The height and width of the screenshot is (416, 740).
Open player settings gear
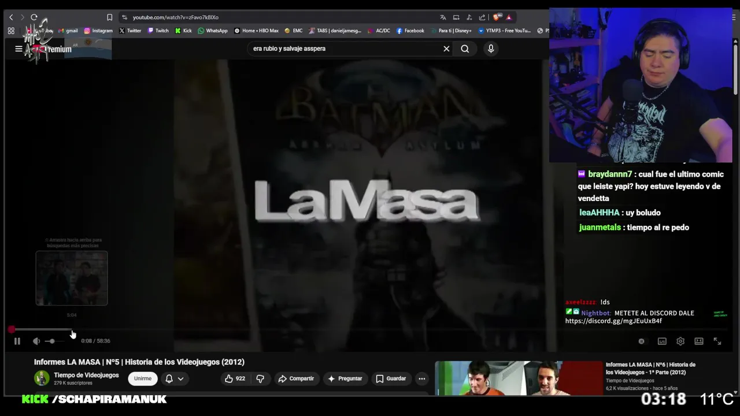coord(680,341)
